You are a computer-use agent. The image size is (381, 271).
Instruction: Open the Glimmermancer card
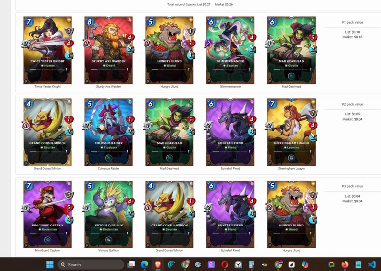click(230, 50)
